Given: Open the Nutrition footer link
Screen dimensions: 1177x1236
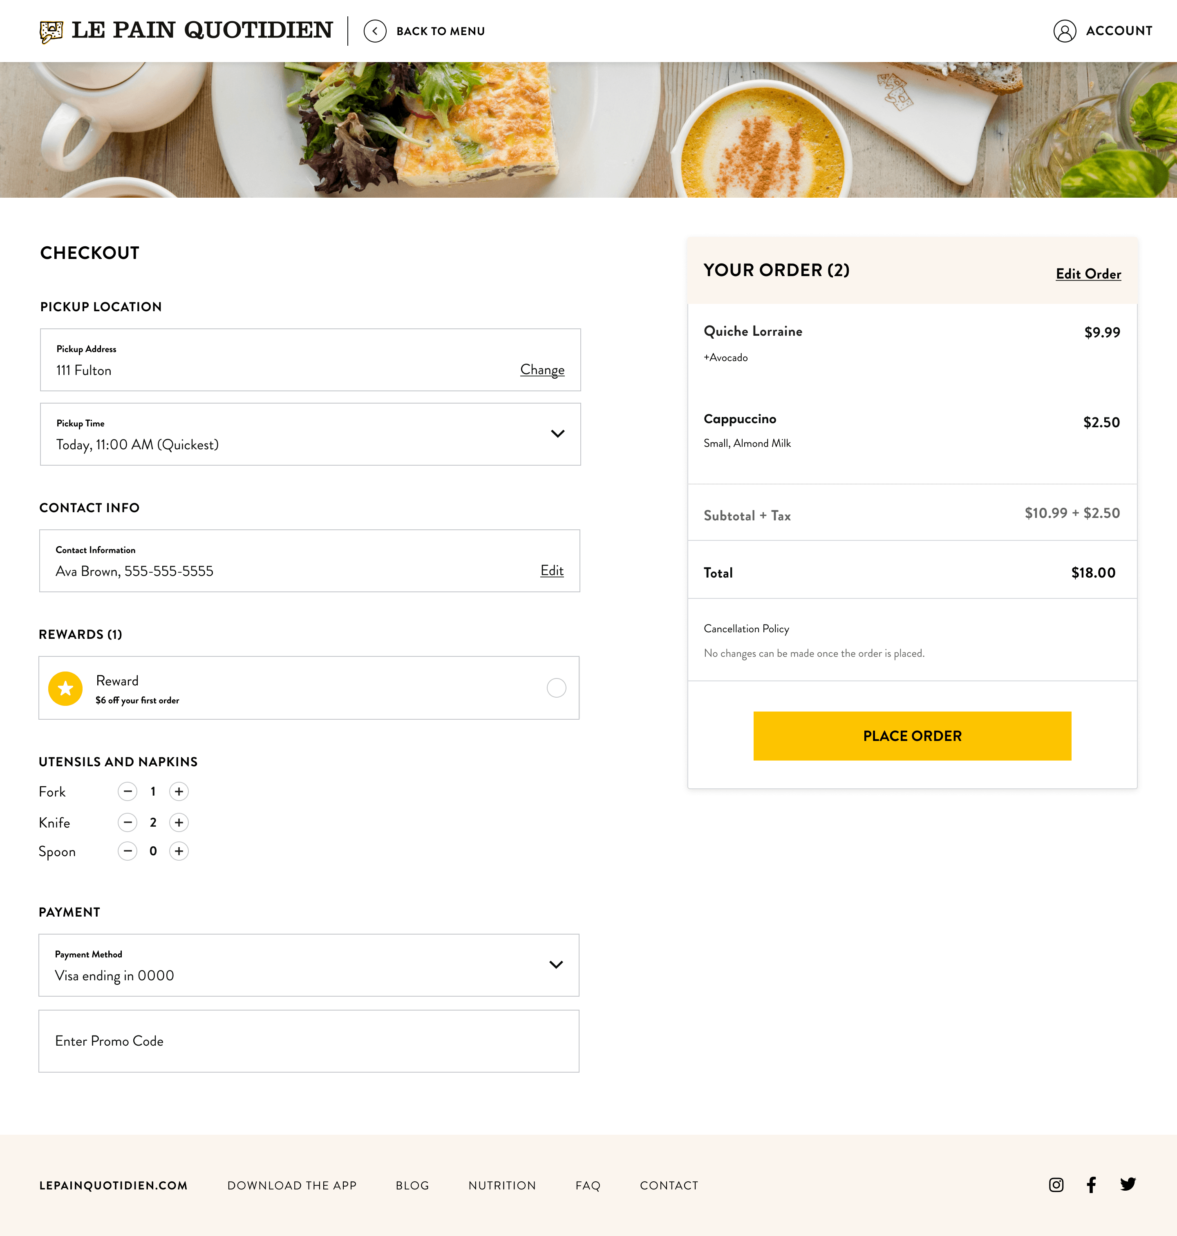Looking at the screenshot, I should click(502, 1185).
